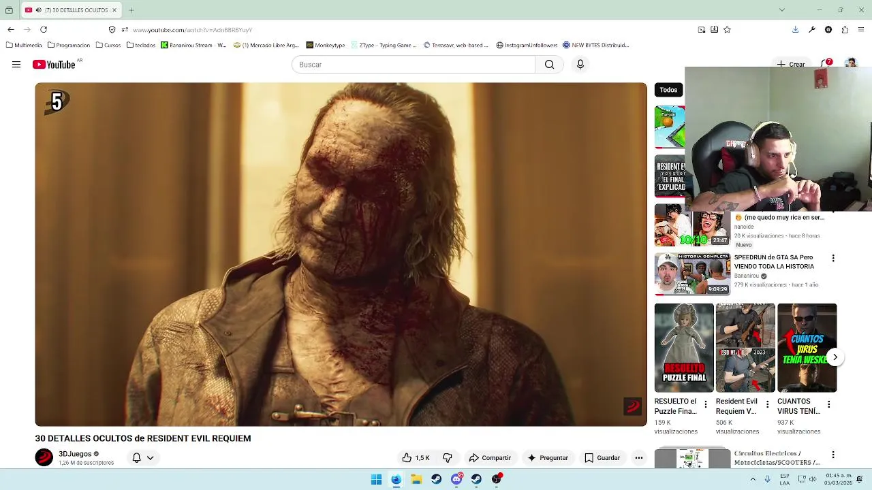Screen dimensions: 872x490
Task: Open the browser application menu
Action: click(x=861, y=29)
